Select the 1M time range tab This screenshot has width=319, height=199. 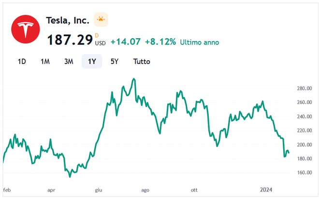tap(45, 61)
